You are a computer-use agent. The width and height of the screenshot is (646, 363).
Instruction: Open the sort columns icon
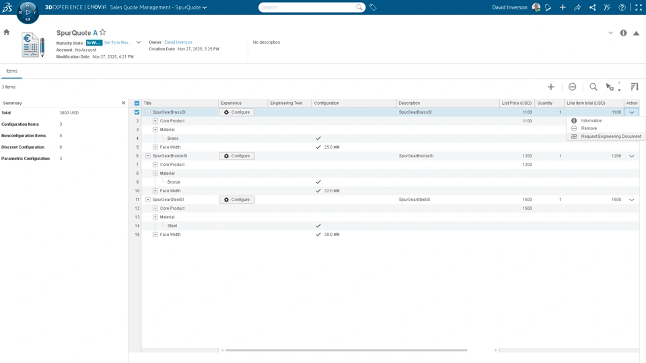(635, 87)
